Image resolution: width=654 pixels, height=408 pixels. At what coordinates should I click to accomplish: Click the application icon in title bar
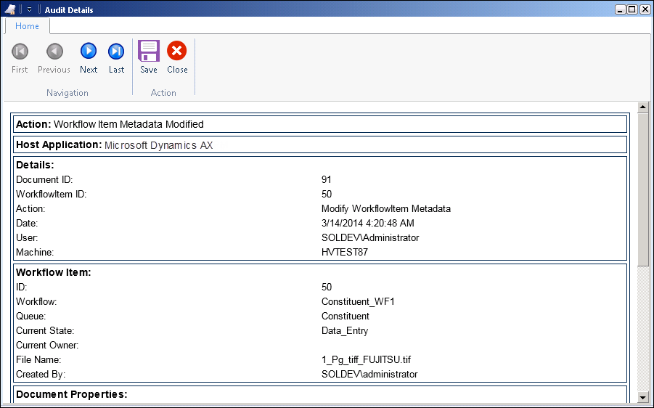tap(10, 9)
